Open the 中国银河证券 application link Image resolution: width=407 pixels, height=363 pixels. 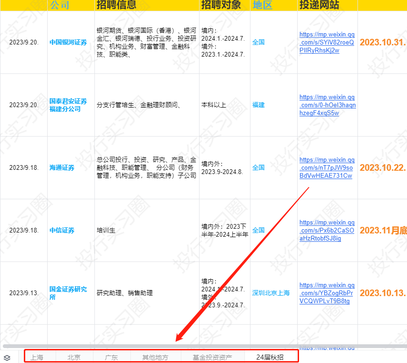coord(327,43)
